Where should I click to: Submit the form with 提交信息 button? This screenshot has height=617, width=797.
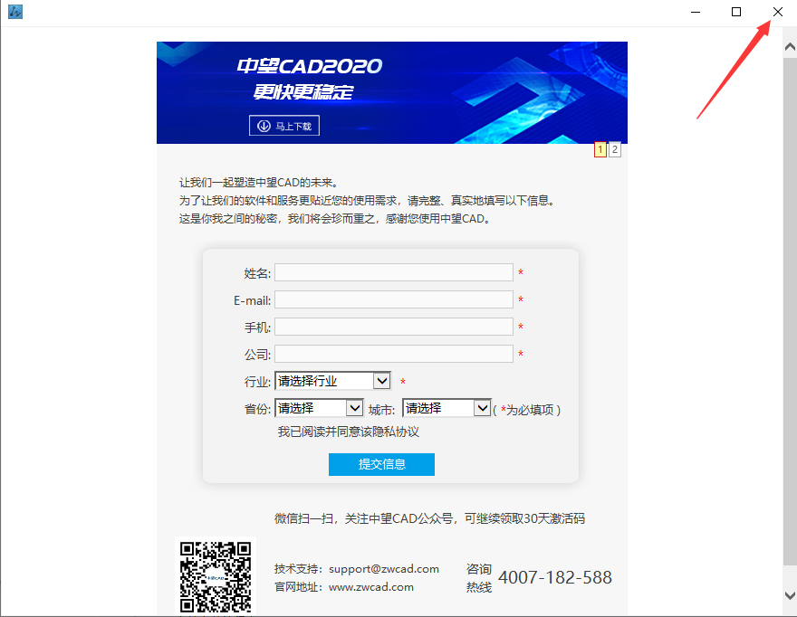click(x=381, y=464)
